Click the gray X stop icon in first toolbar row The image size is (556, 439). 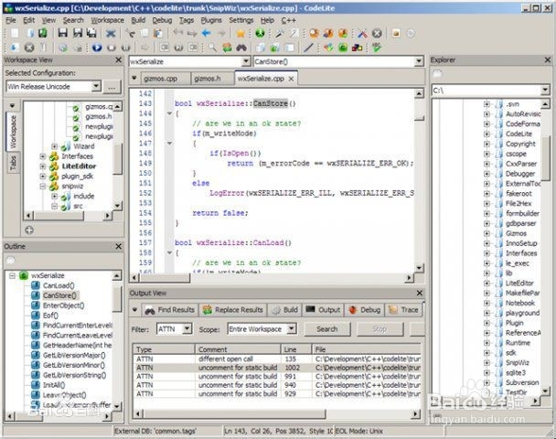[377, 33]
